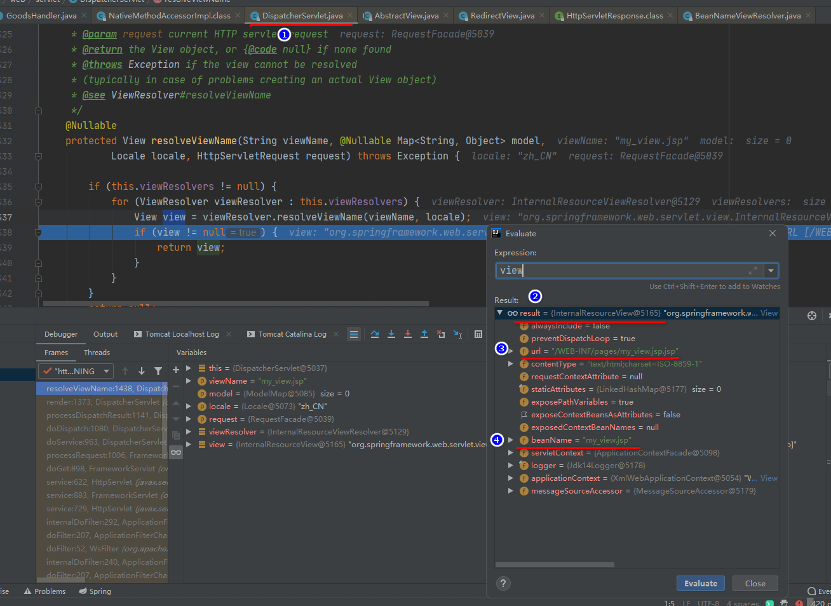
Task: Switch to BeanNameViewResolver.java tab
Action: coord(748,15)
